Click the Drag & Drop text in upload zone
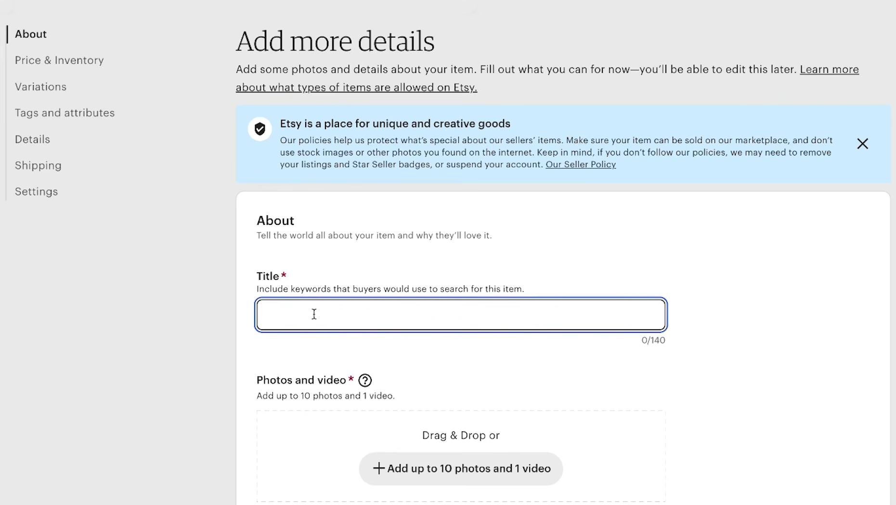The width and height of the screenshot is (896, 505). pos(461,435)
